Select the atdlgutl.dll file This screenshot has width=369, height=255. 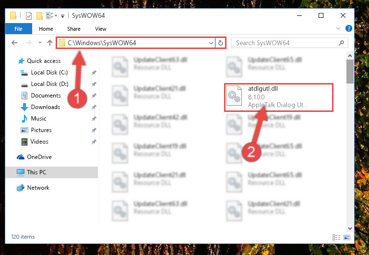click(x=278, y=97)
